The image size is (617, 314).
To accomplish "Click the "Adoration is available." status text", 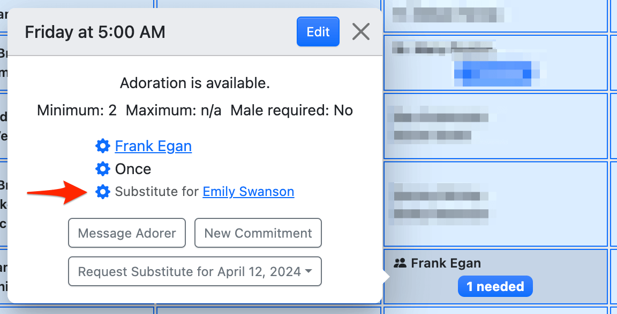I will tap(195, 83).
